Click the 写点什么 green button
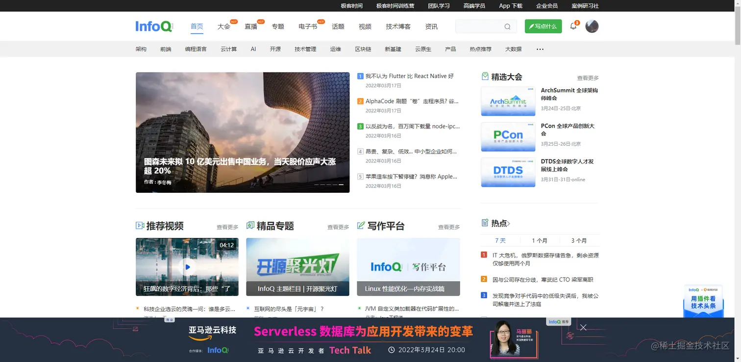The width and height of the screenshot is (741, 362). click(543, 26)
